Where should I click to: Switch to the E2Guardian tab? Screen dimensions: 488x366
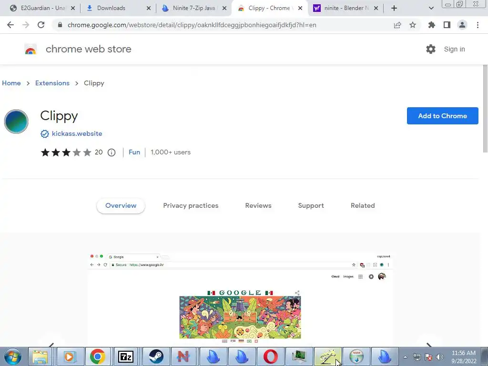pos(42,8)
